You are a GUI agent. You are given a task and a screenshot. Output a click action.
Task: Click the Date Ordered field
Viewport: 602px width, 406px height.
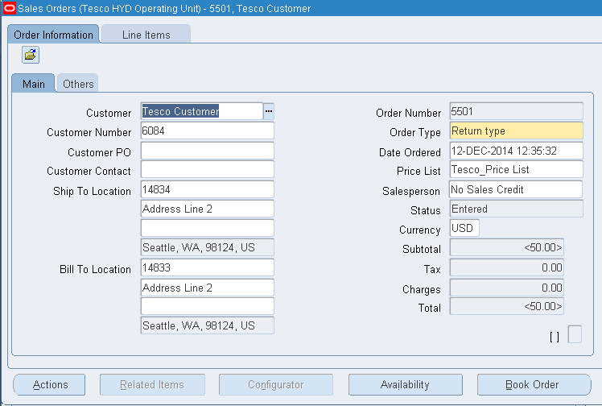coord(517,151)
